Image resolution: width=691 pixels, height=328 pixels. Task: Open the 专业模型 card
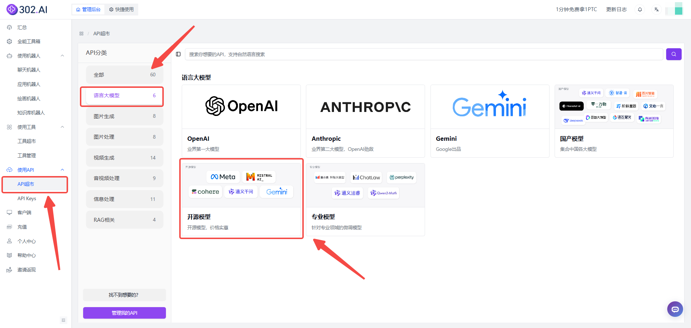365,199
